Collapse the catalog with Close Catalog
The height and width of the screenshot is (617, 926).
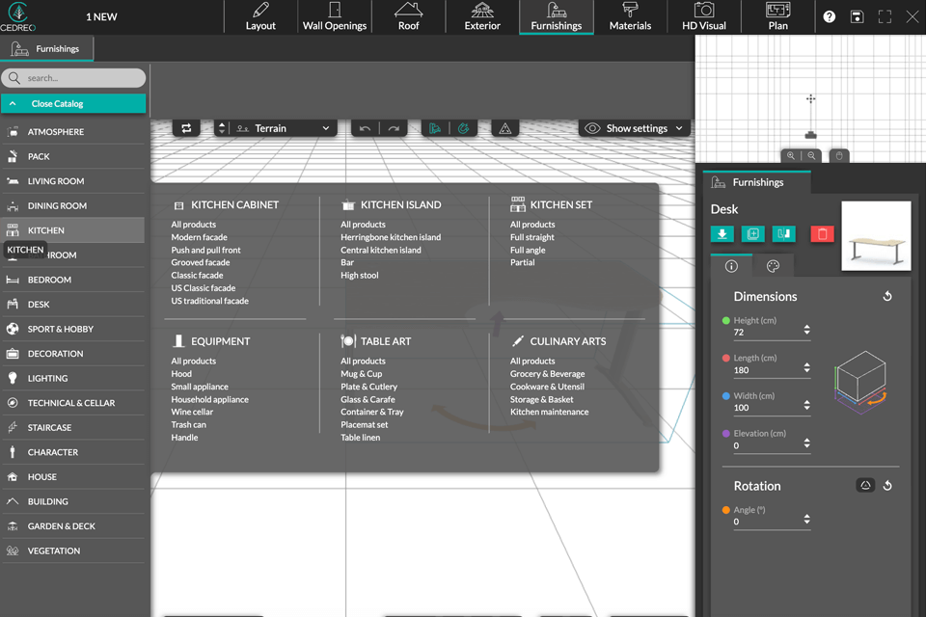(73, 103)
